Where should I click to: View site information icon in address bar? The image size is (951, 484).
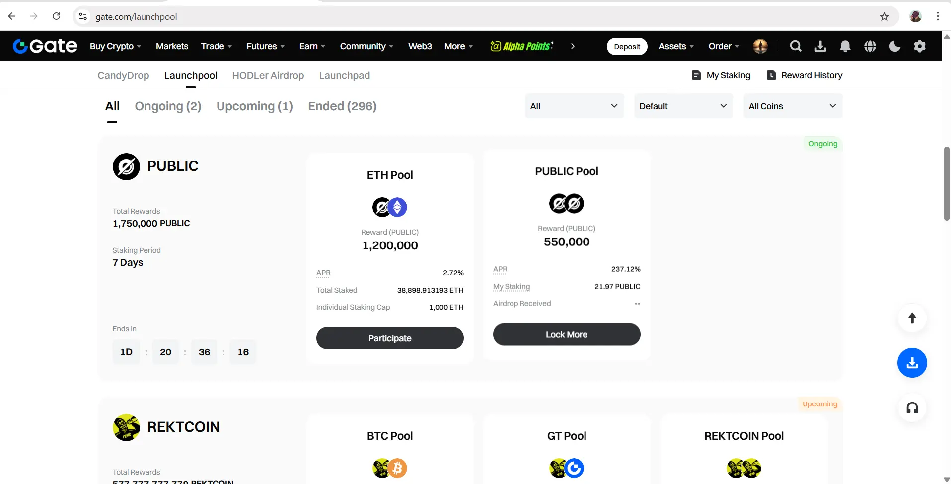coord(83,16)
